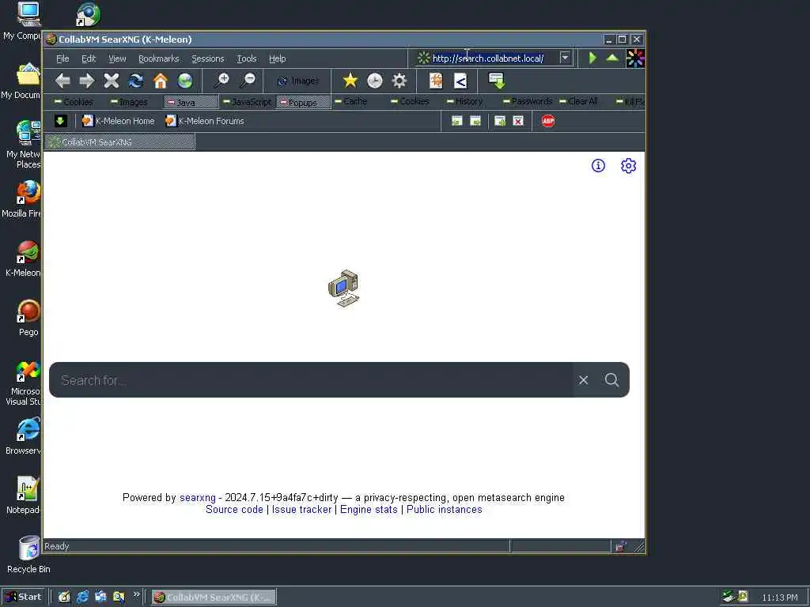Open SearXNG preferences gear icon
Screen dimensions: 810x607
point(628,166)
